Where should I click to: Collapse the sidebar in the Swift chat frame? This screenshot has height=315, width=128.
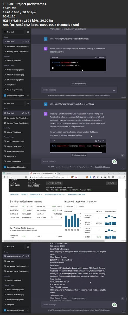click(28, 103)
